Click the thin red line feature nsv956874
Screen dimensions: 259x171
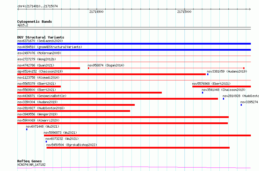(x=166, y=68)
